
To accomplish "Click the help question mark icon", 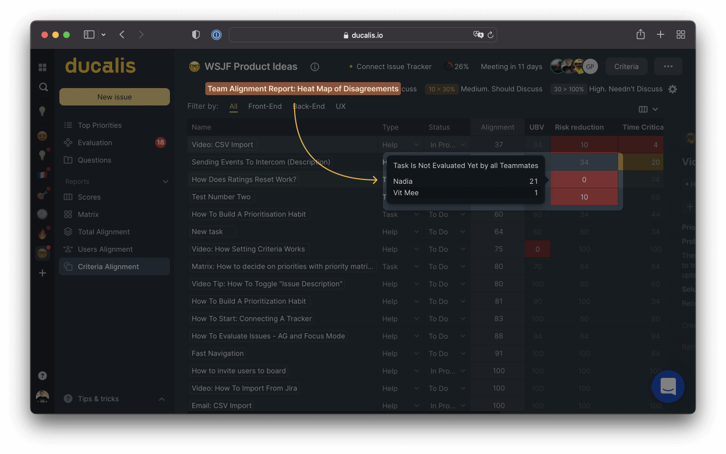I will pyautogui.click(x=42, y=376).
